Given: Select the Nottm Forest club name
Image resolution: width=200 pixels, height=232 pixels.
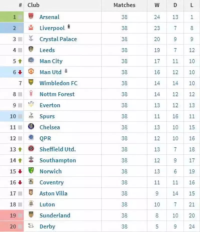Looking at the screenshot, I should 57,94.
